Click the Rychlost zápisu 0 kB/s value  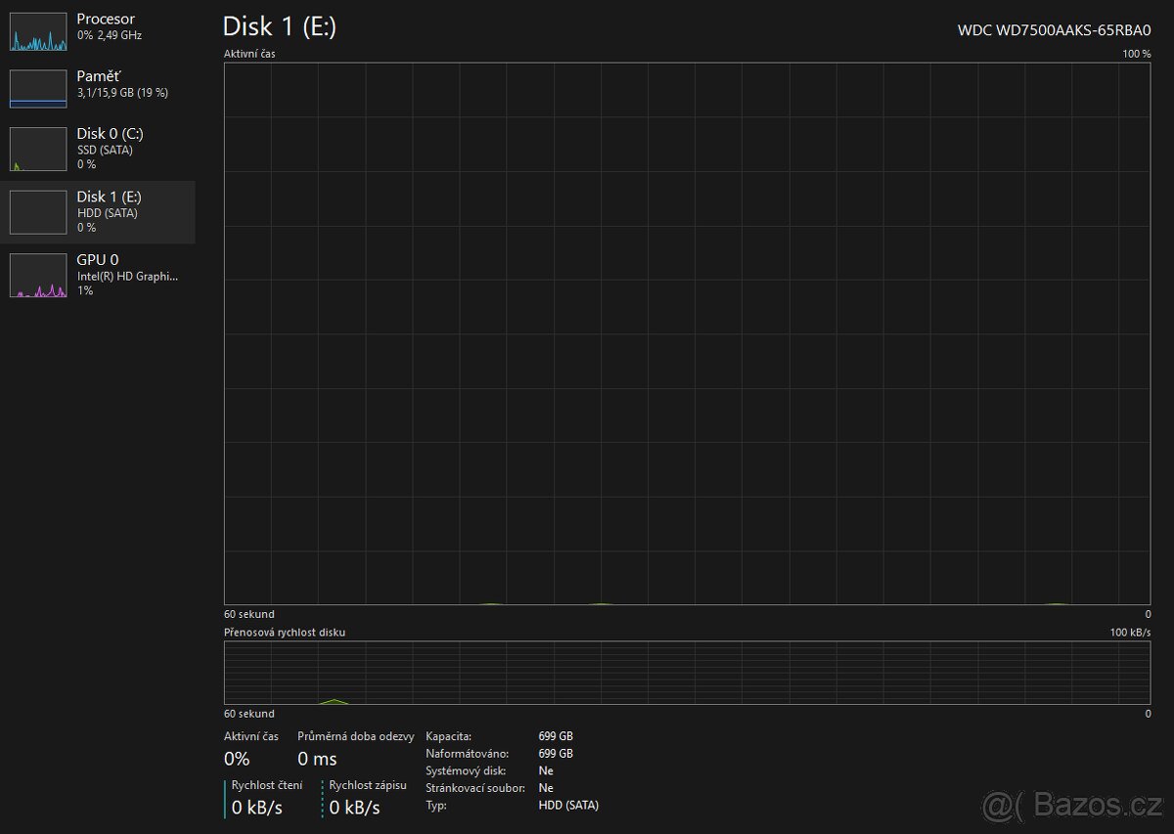pos(354,808)
